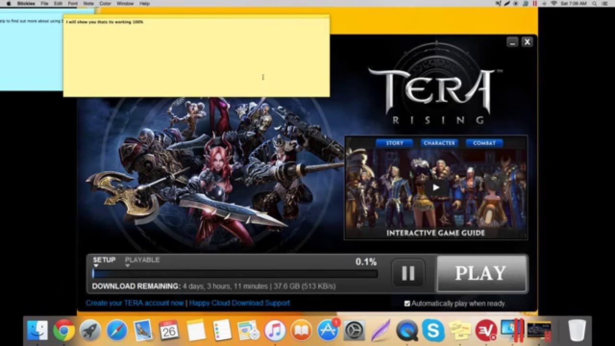Play the Interactive Game Guide video
The image size is (615, 346).
tap(436, 187)
